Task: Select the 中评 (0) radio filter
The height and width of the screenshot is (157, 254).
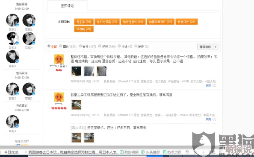Action: tap(119, 46)
